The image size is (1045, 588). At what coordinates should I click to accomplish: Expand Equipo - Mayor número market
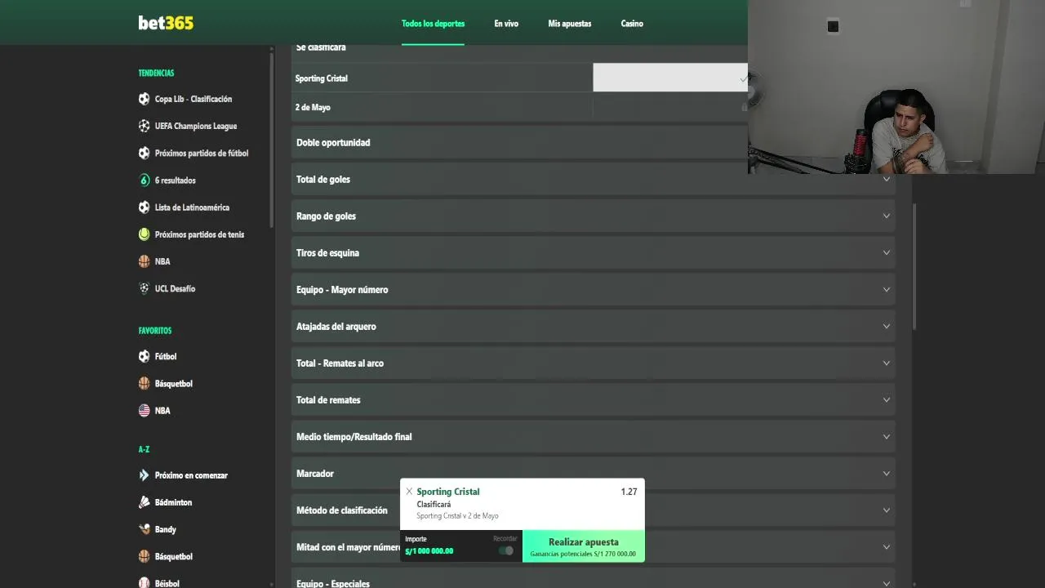point(593,290)
